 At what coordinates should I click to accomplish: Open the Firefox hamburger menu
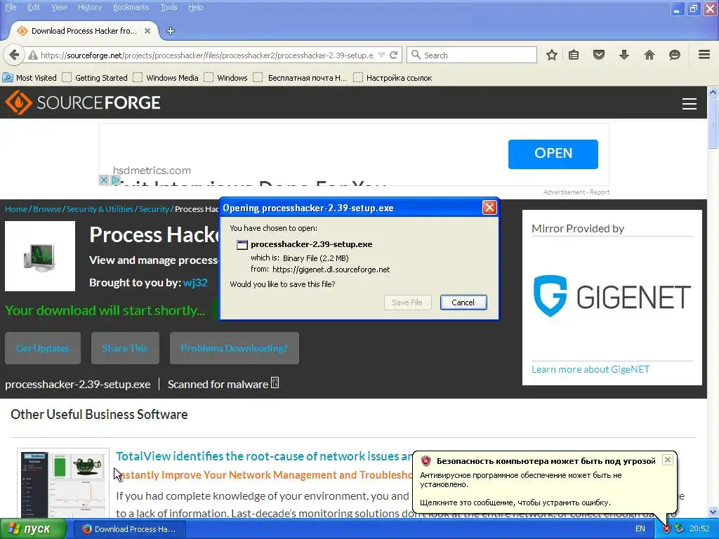(x=704, y=55)
